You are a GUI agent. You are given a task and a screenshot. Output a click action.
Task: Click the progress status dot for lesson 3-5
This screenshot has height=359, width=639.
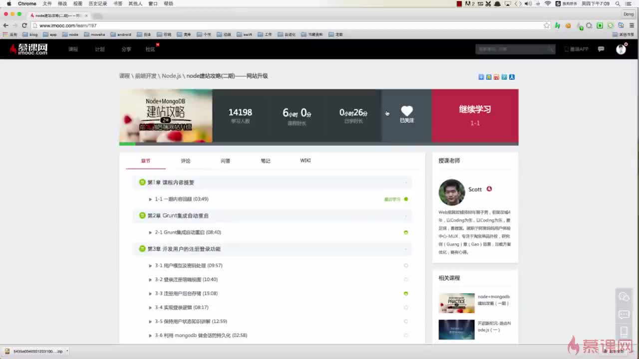coord(406,322)
